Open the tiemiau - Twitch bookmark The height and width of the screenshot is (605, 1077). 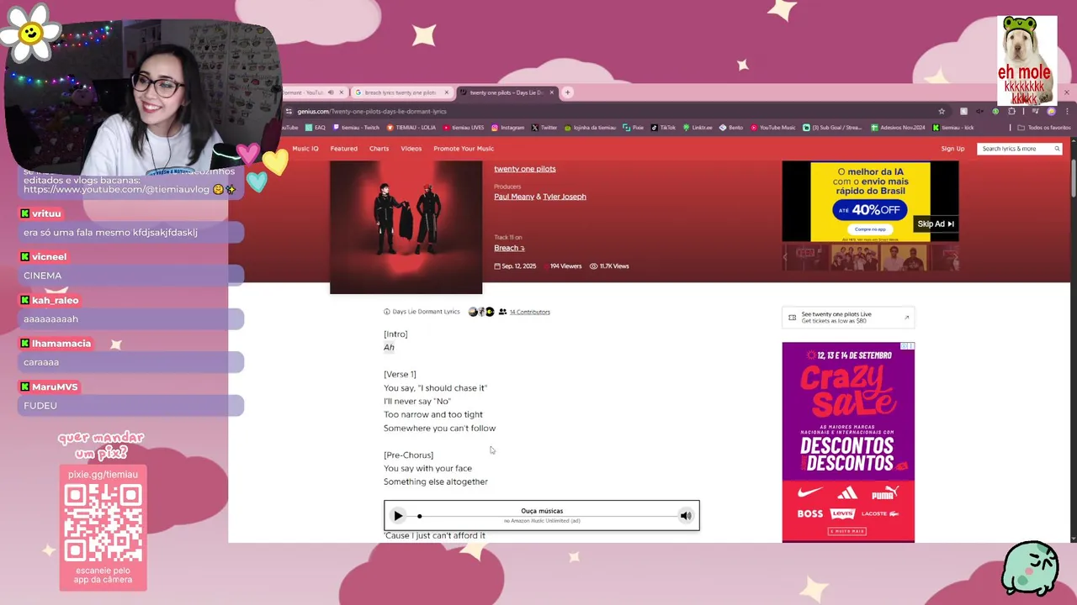coord(357,128)
